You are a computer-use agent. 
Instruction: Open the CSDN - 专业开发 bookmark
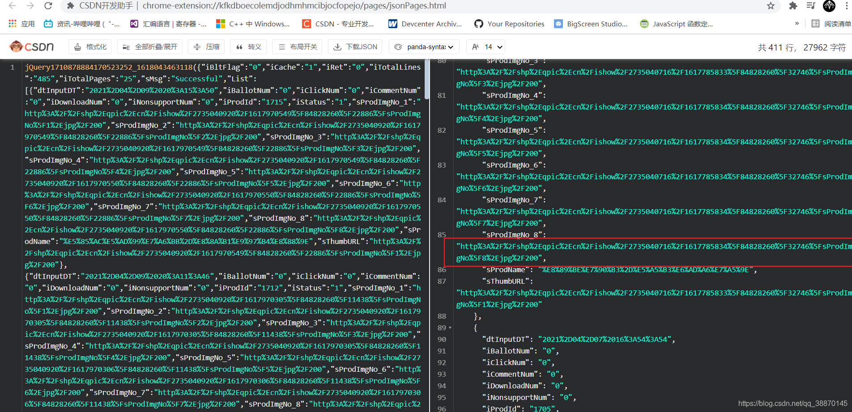pyautogui.click(x=338, y=24)
